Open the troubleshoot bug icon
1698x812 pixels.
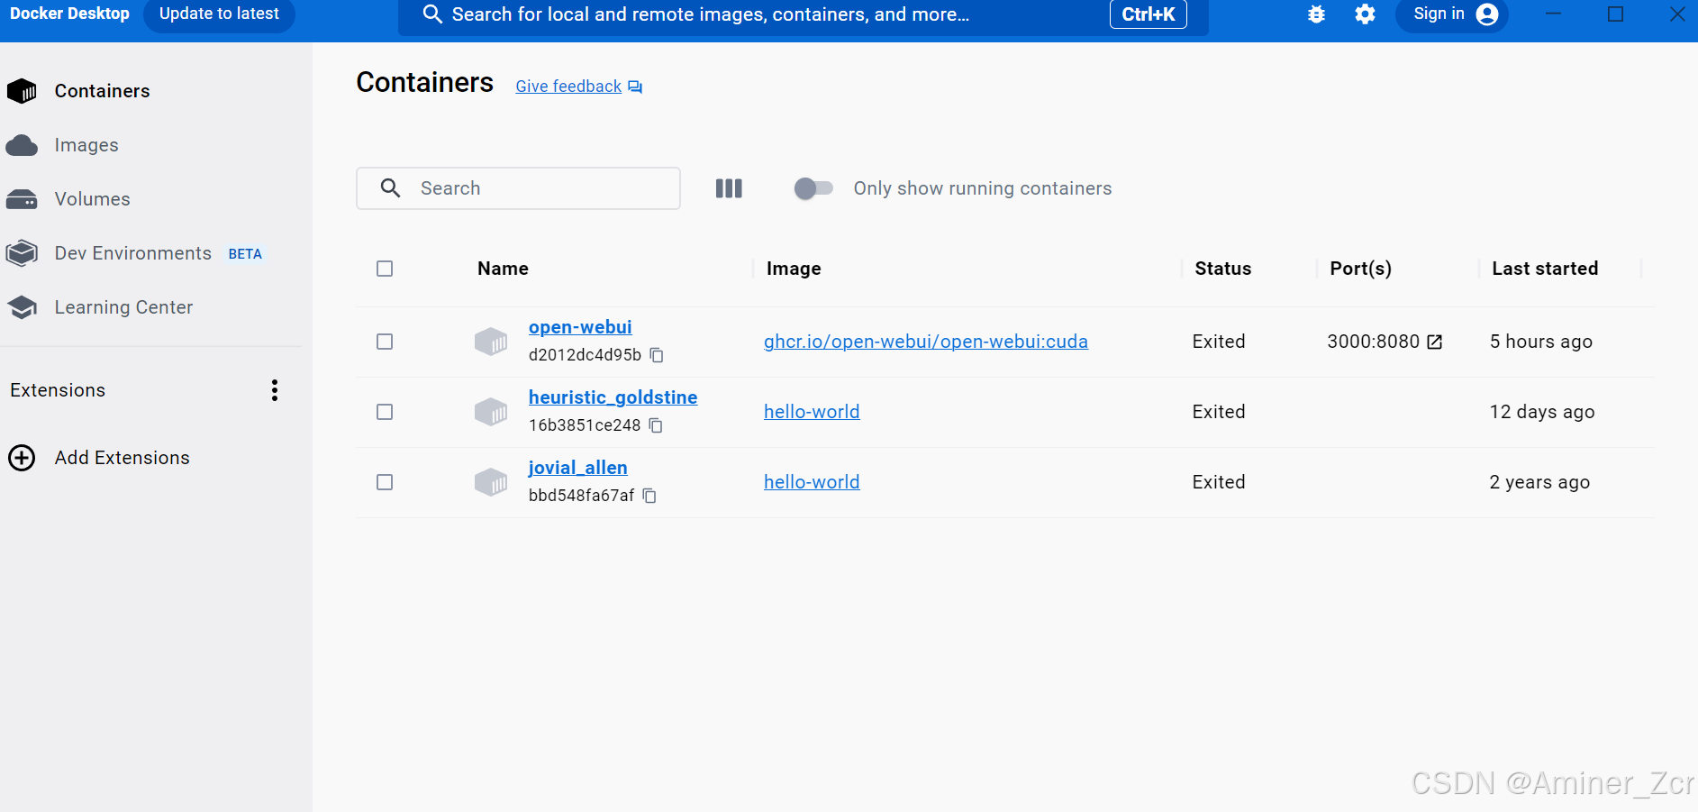(1316, 14)
